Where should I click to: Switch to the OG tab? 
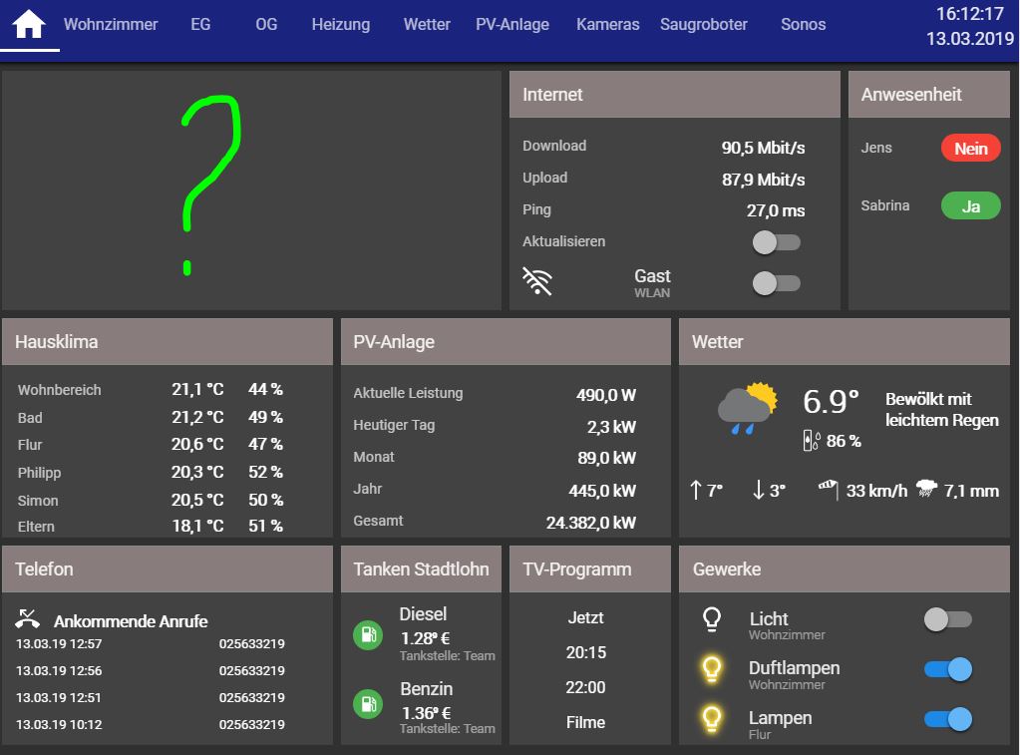266,24
